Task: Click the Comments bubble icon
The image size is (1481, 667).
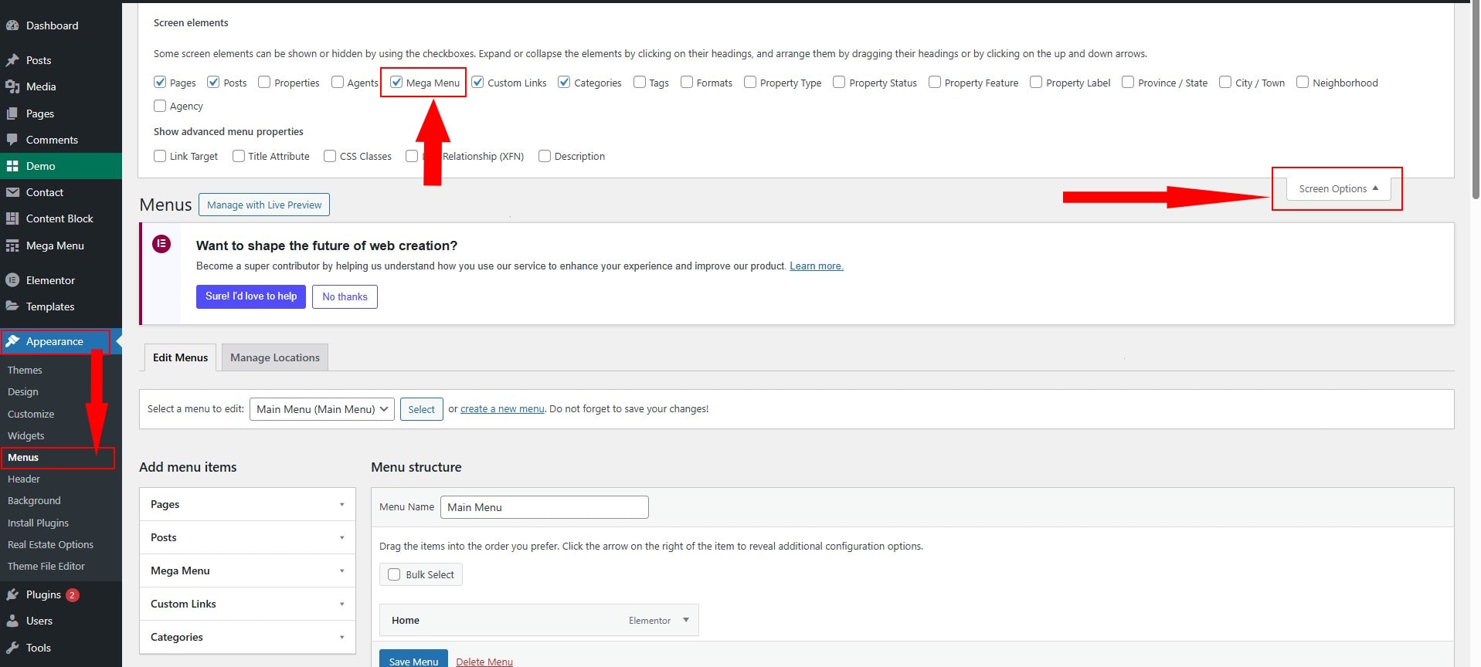Action: coord(12,140)
